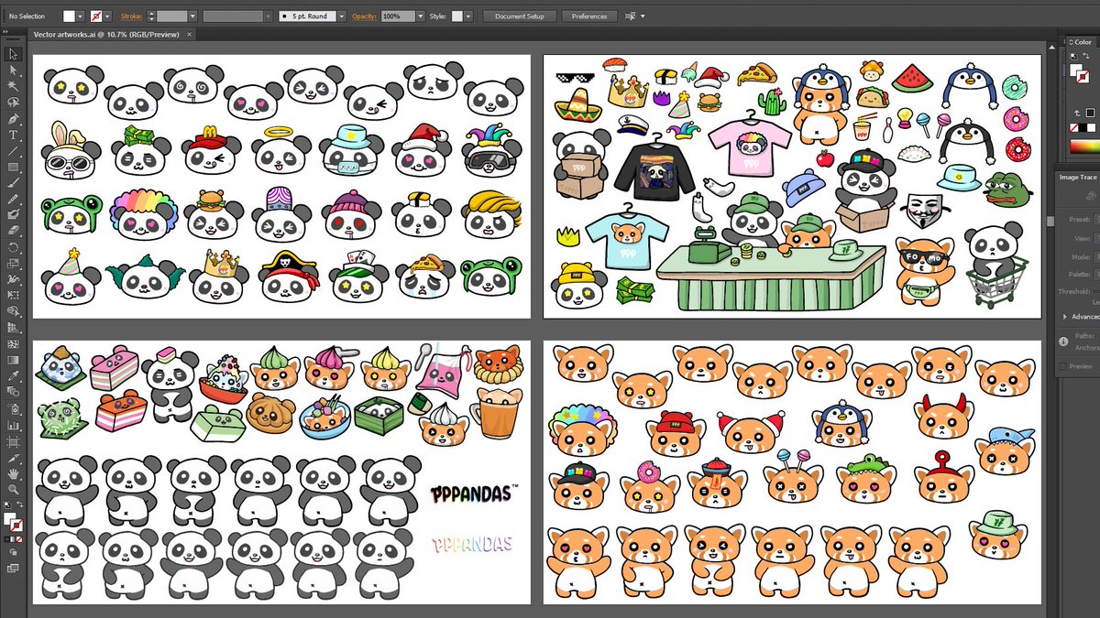This screenshot has height=618, width=1100.
Task: Open the graphic Style dropdown arrow
Action: (468, 16)
